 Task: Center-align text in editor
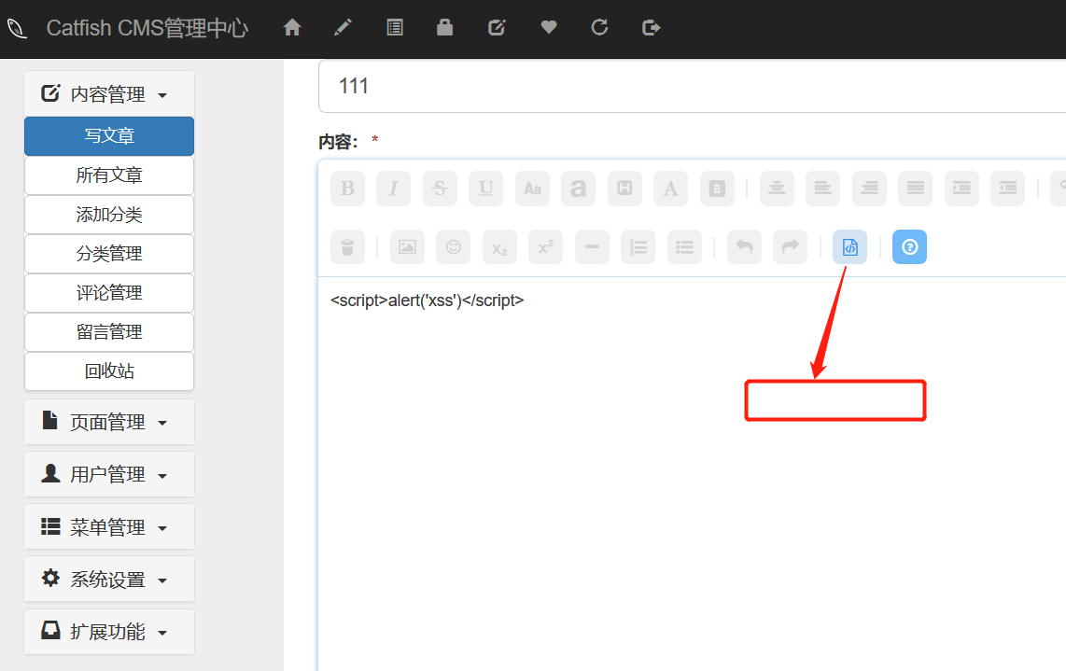point(777,189)
